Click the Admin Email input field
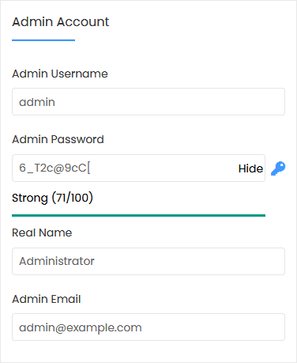The image size is (297, 363). 148,327
